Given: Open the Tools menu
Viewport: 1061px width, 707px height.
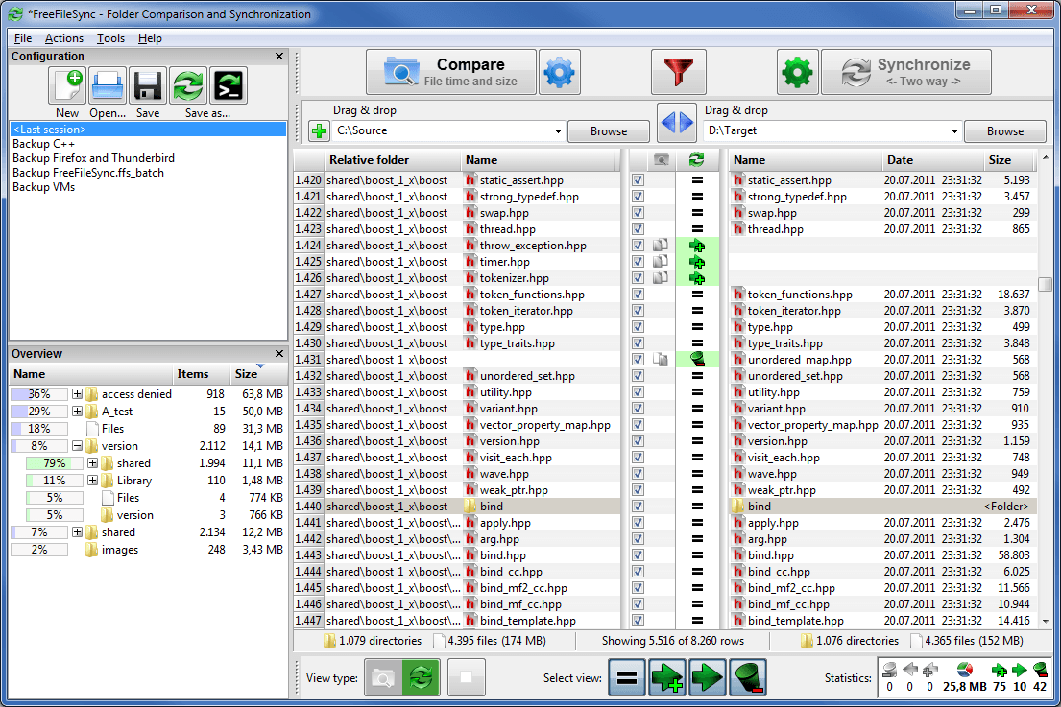Looking at the screenshot, I should [109, 38].
